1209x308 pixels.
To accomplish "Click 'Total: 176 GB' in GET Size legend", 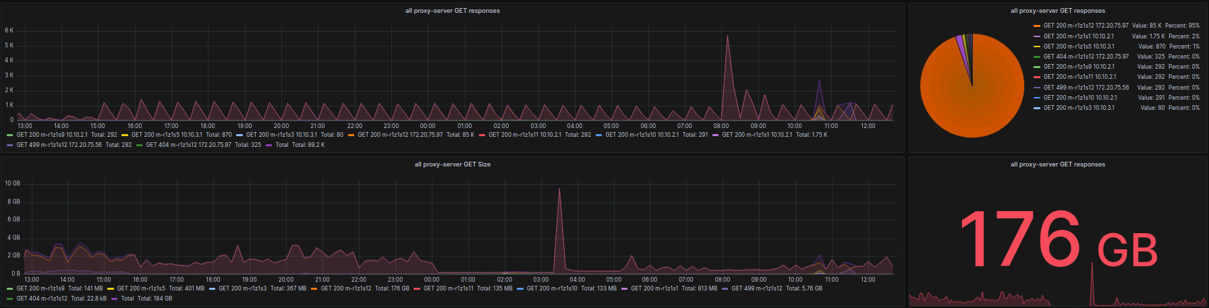I will coord(392,288).
